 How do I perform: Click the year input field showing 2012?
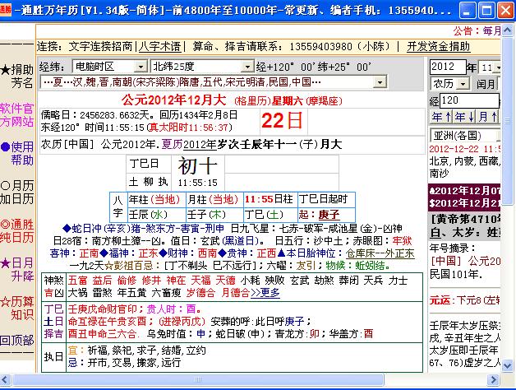tap(448, 67)
